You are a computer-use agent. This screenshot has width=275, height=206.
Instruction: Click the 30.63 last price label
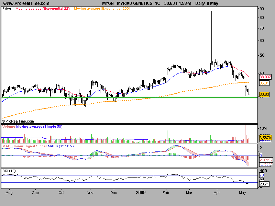[264, 94]
